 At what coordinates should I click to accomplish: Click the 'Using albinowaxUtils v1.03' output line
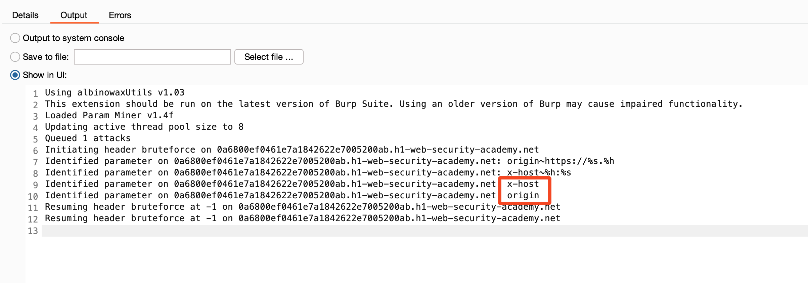(115, 92)
